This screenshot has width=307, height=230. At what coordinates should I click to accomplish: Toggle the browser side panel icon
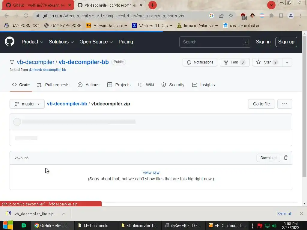(281, 16)
